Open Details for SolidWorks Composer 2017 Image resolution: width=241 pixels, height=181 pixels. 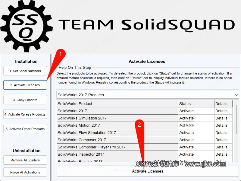point(223,140)
